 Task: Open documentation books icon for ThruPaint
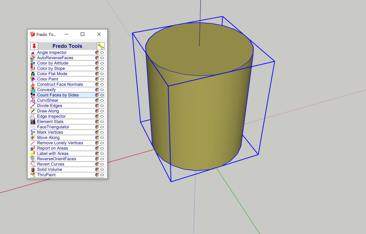(97, 175)
